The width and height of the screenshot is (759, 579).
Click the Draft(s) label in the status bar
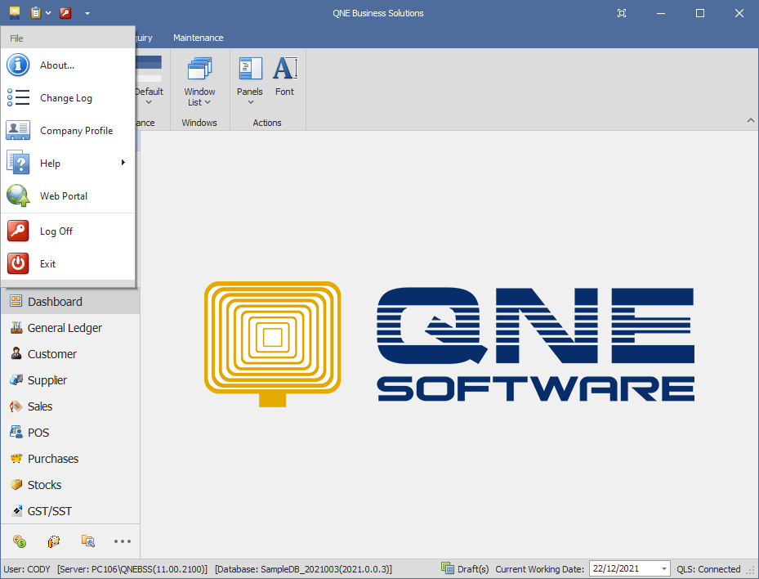(x=473, y=569)
